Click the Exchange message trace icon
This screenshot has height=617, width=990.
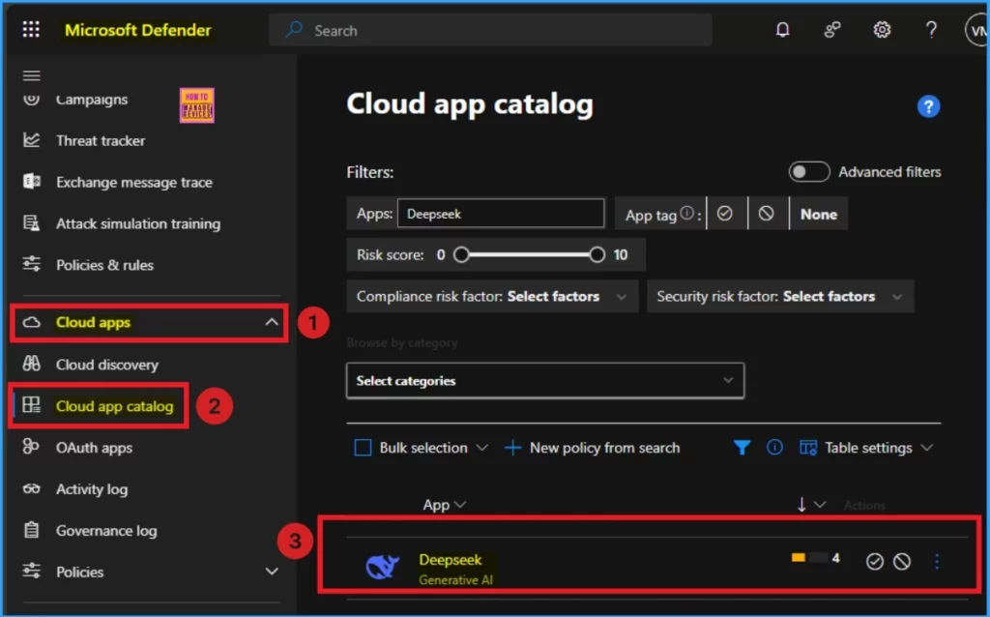[x=32, y=182]
